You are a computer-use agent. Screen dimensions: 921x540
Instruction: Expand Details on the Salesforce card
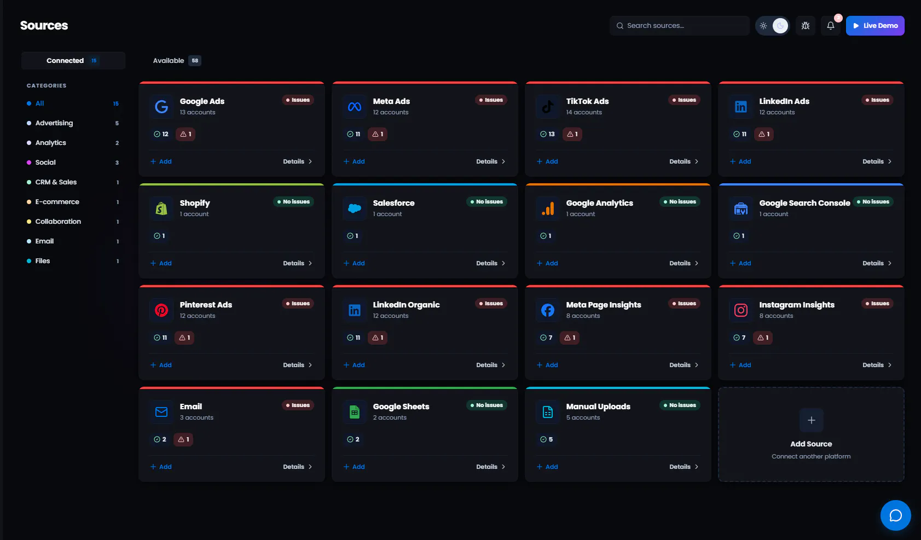[491, 263]
